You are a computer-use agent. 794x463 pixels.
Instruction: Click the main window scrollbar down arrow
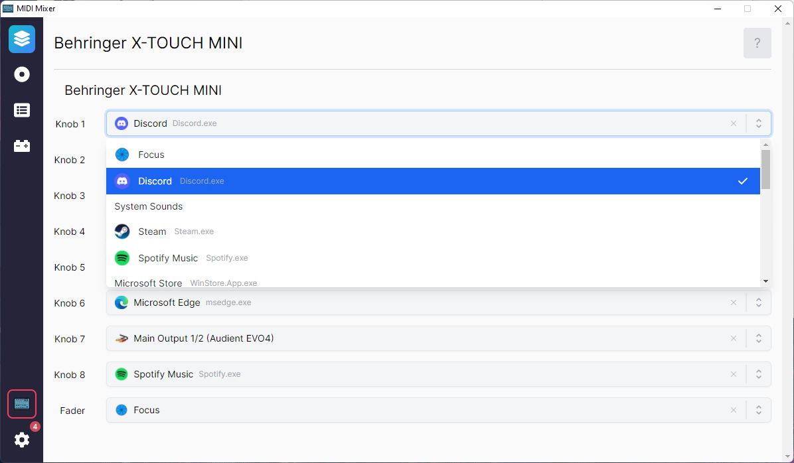coord(788,457)
